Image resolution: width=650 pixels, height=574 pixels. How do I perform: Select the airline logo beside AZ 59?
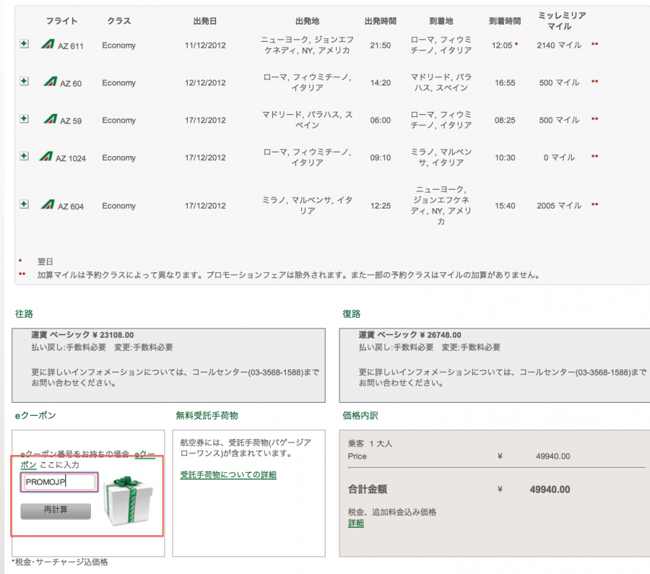49,119
